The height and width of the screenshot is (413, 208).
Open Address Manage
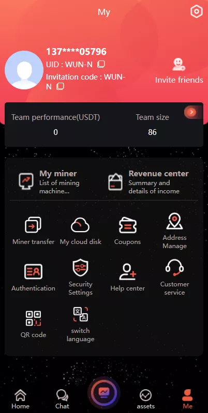(x=174, y=231)
